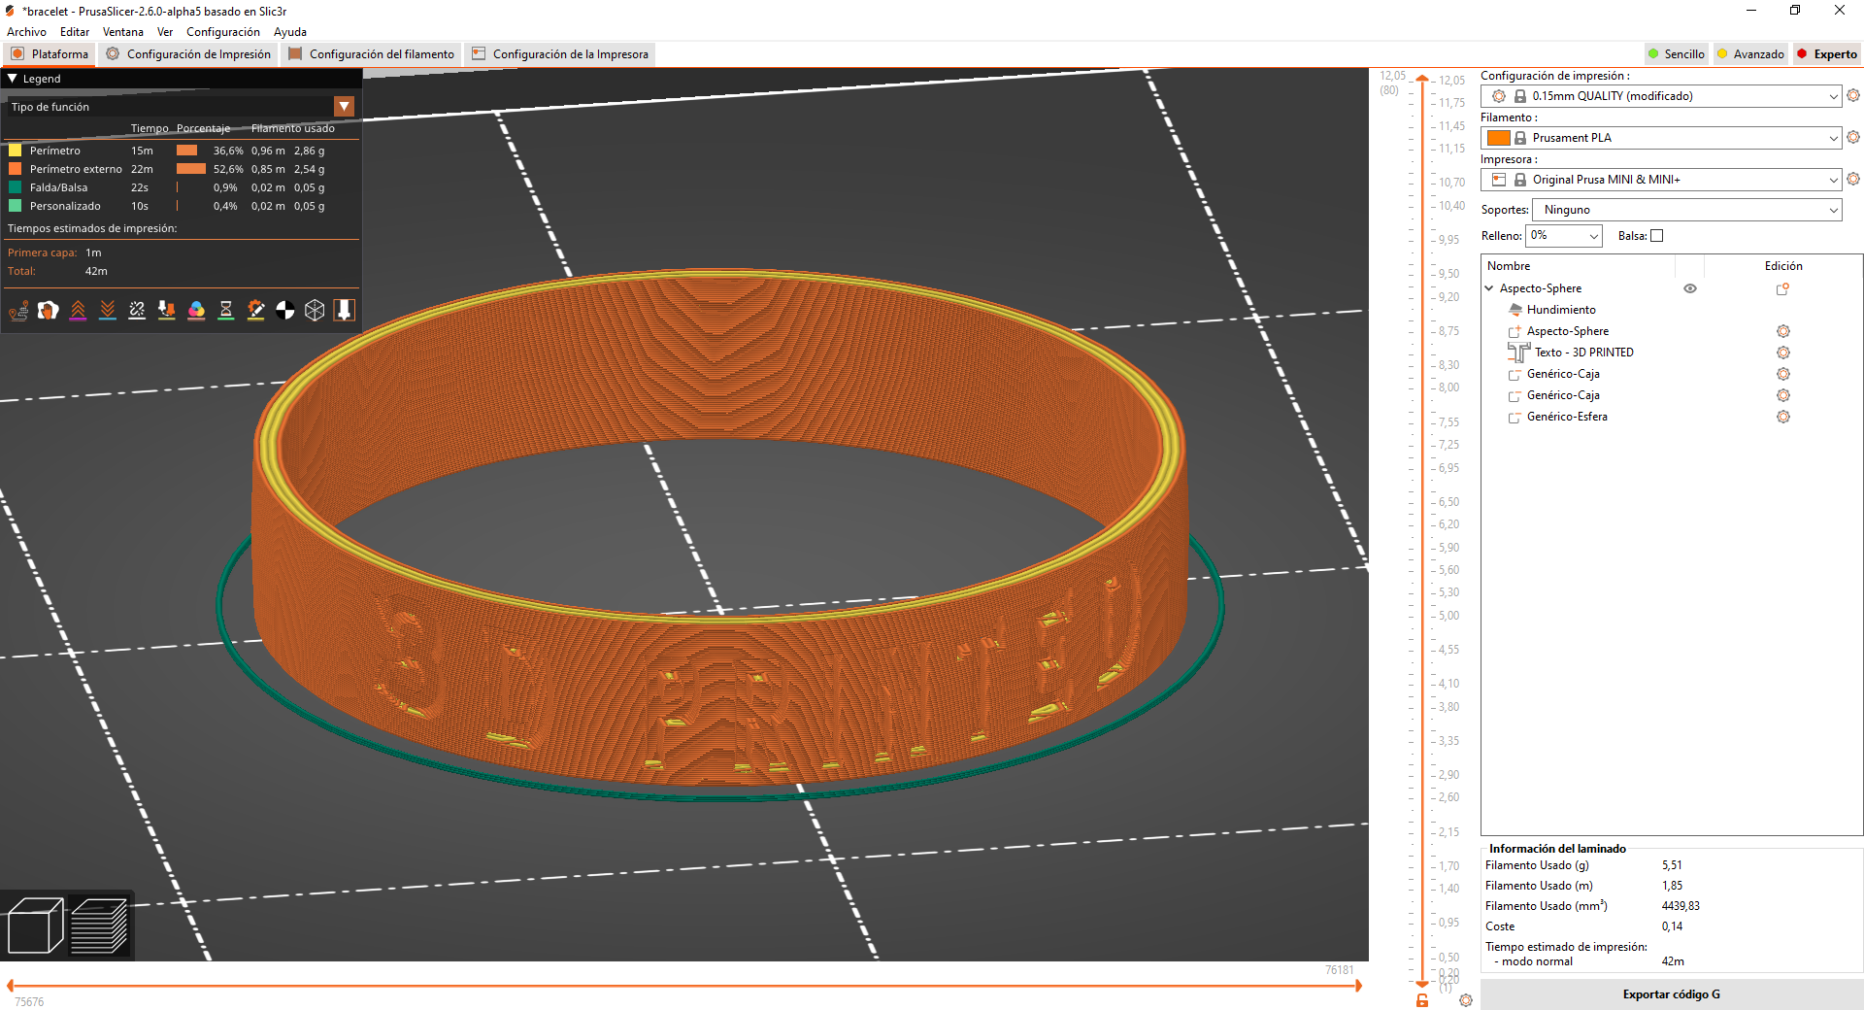The width and height of the screenshot is (1864, 1010).
Task: Click Exportar código G button
Action: click(x=1671, y=994)
